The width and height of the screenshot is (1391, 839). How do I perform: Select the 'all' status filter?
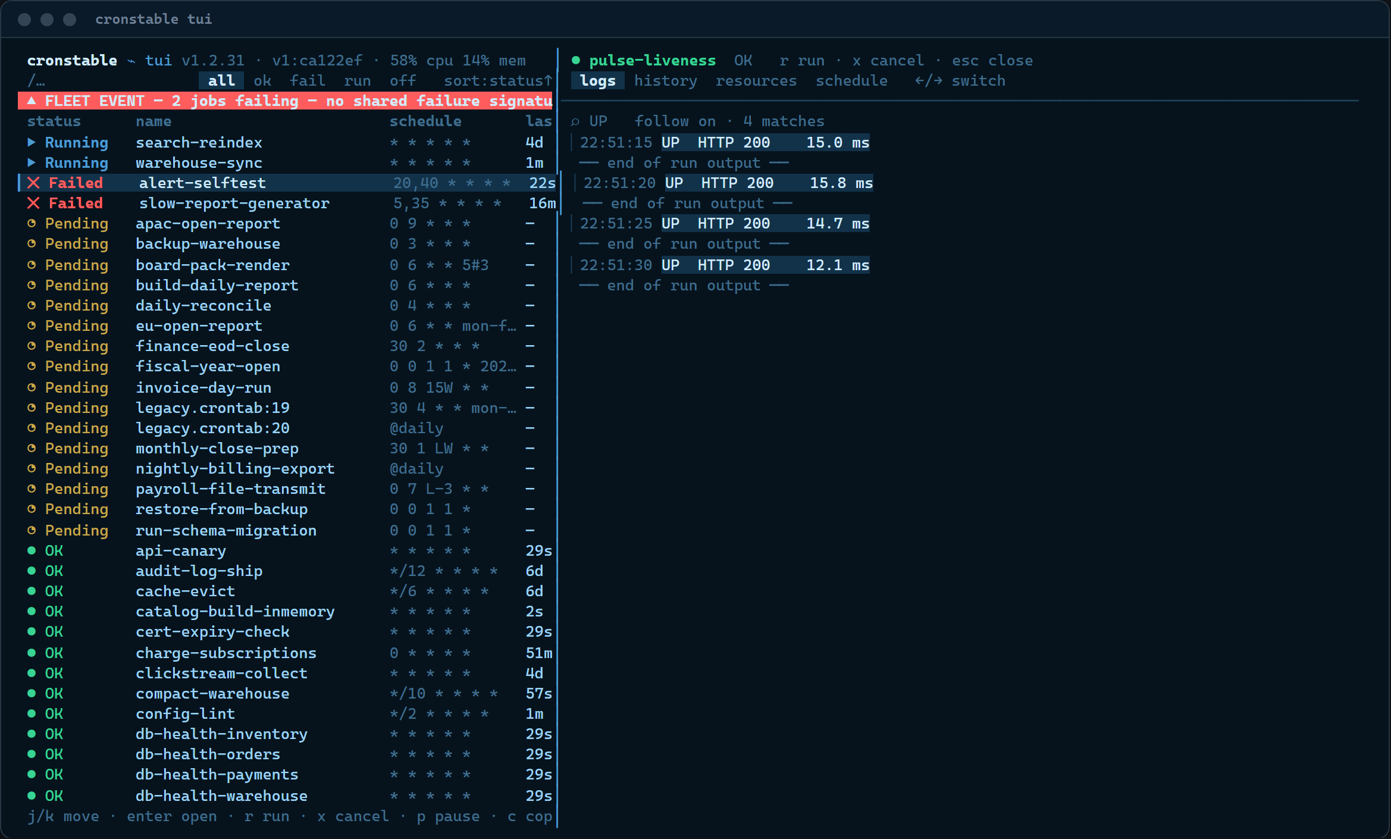click(221, 80)
